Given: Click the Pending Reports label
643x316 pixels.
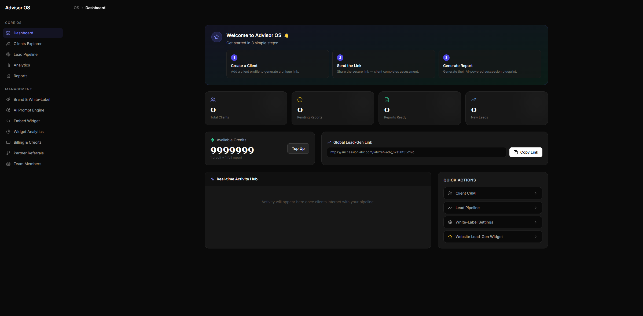Looking at the screenshot, I should point(310,117).
